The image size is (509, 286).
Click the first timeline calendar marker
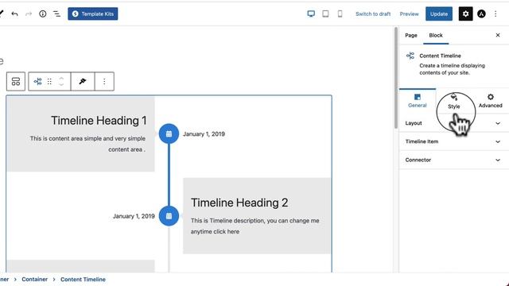[x=169, y=133]
